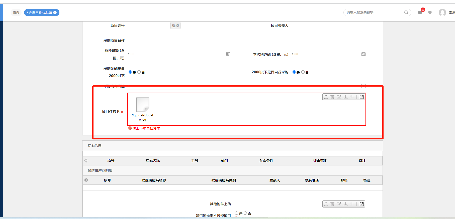
Task: Select 否 for 2000以下是否自行采购
Action: tap(303, 72)
